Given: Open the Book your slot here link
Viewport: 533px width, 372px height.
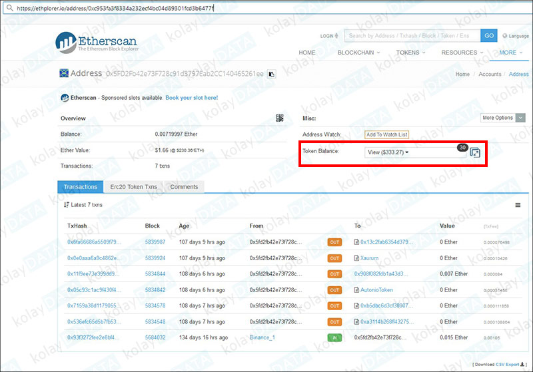Looking at the screenshot, I should [191, 98].
